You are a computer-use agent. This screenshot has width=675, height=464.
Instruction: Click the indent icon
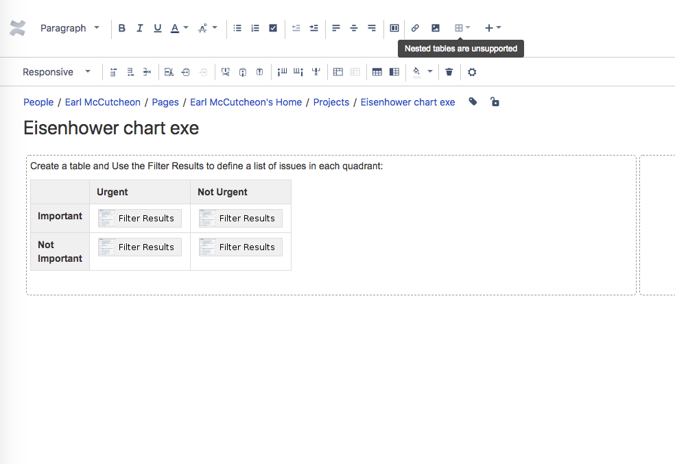coord(313,28)
